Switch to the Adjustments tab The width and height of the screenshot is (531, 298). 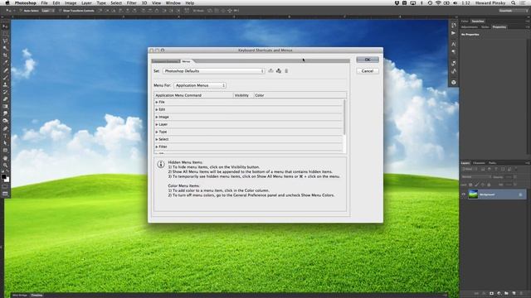coord(470,27)
